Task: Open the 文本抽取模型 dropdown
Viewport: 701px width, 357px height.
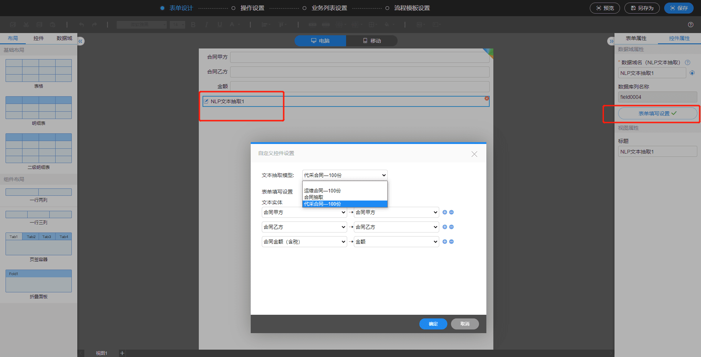Action: [x=345, y=175]
